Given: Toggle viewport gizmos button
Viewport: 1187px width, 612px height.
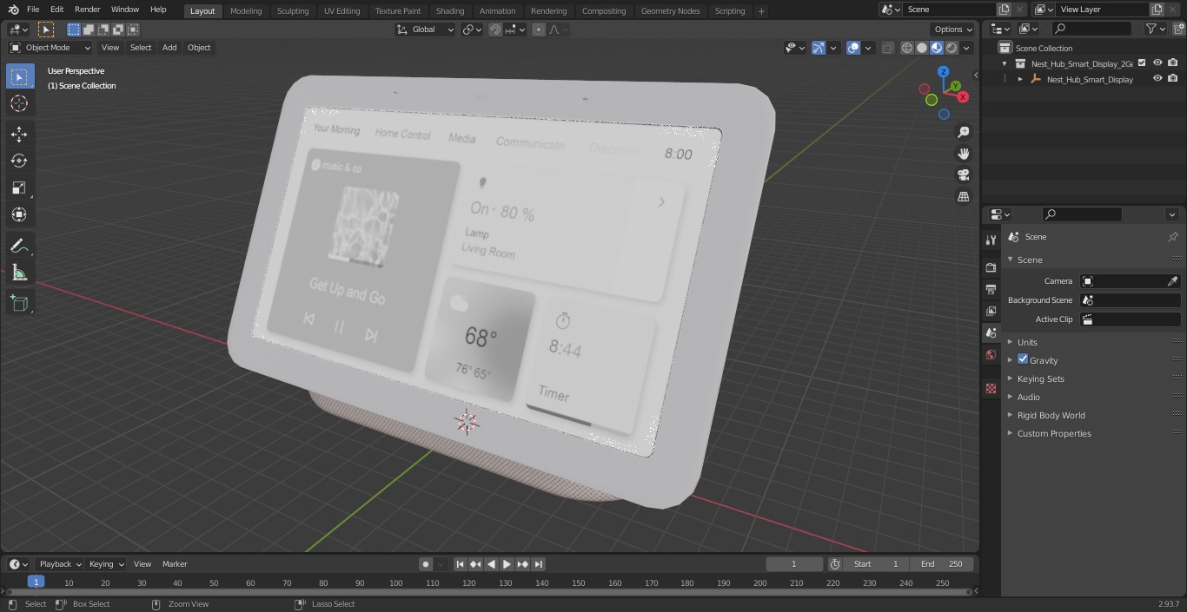Looking at the screenshot, I should [819, 48].
